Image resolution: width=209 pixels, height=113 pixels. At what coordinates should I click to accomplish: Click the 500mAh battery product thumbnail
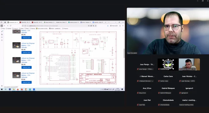17,75
